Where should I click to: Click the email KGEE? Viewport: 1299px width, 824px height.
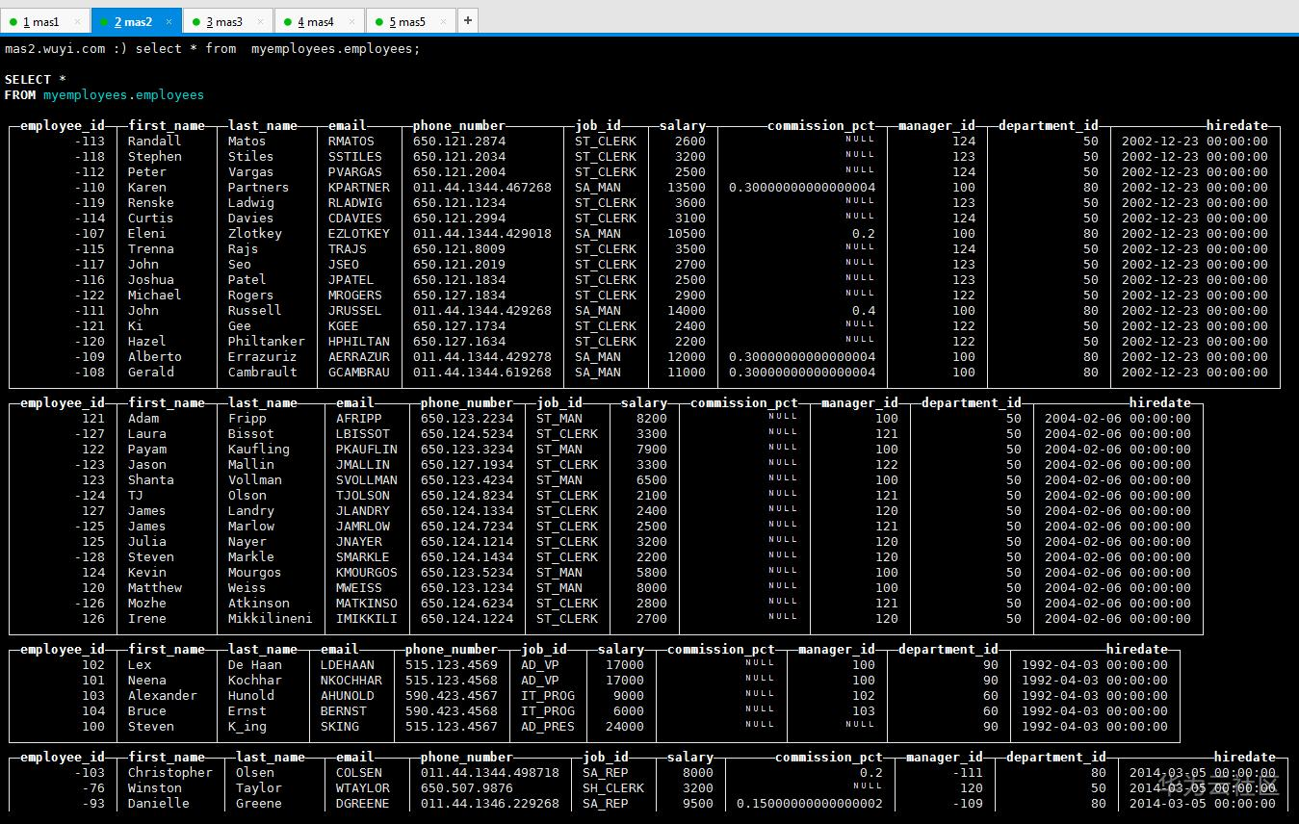tap(344, 326)
